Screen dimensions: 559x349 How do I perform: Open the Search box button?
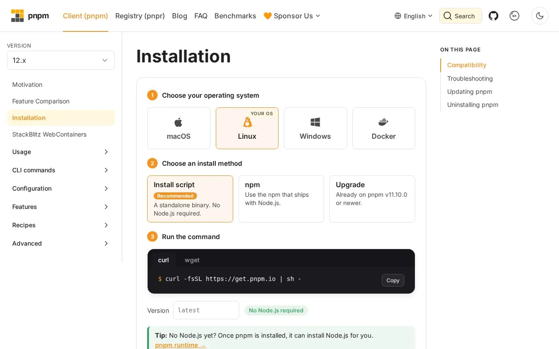tap(461, 16)
